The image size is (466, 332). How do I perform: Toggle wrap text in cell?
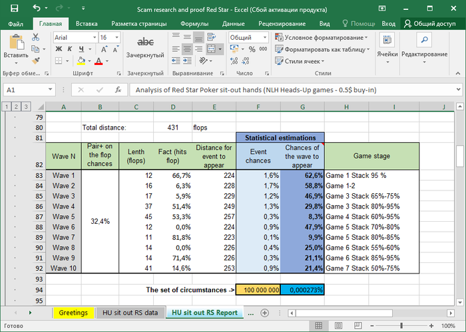tap(211, 37)
